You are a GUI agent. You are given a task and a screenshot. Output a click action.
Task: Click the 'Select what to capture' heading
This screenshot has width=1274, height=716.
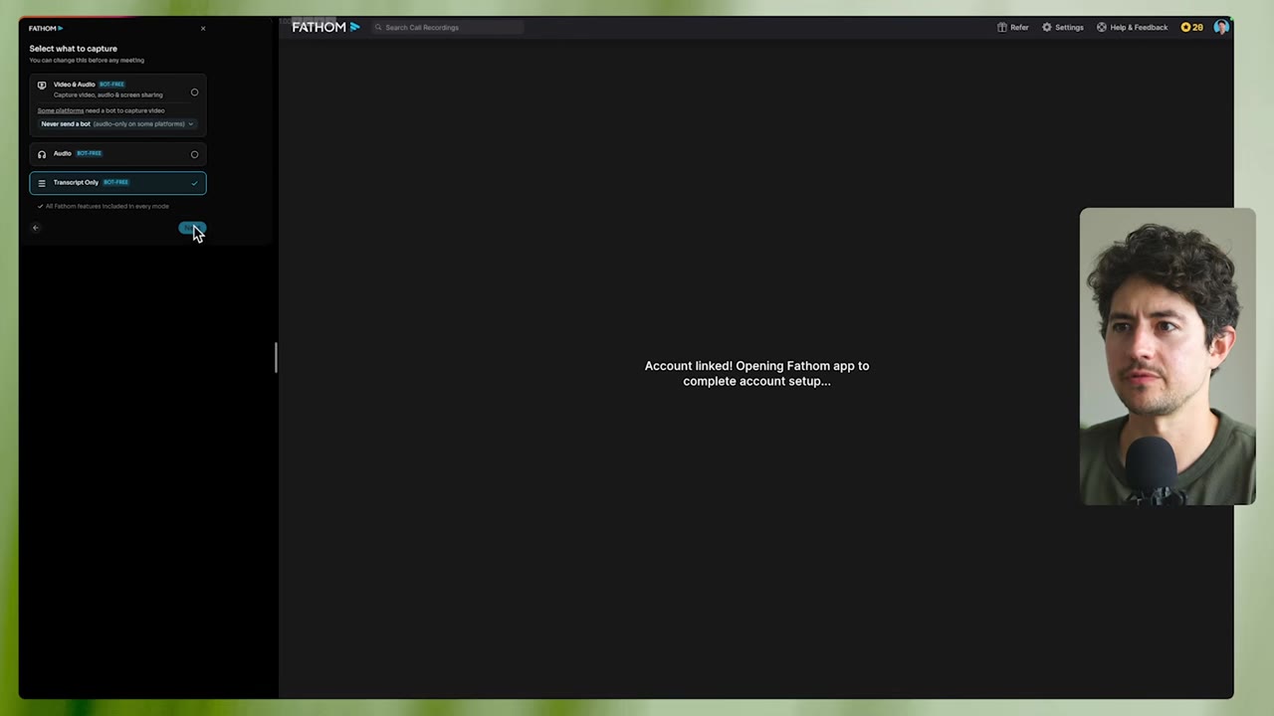pyautogui.click(x=73, y=48)
